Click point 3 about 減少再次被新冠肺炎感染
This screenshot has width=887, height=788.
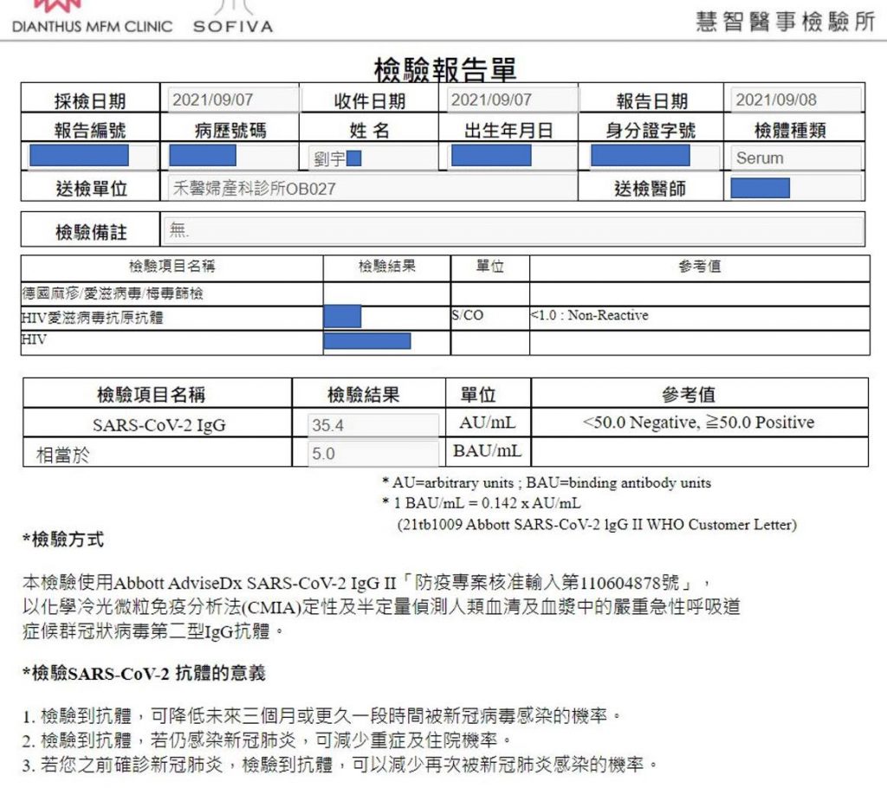pos(341,765)
